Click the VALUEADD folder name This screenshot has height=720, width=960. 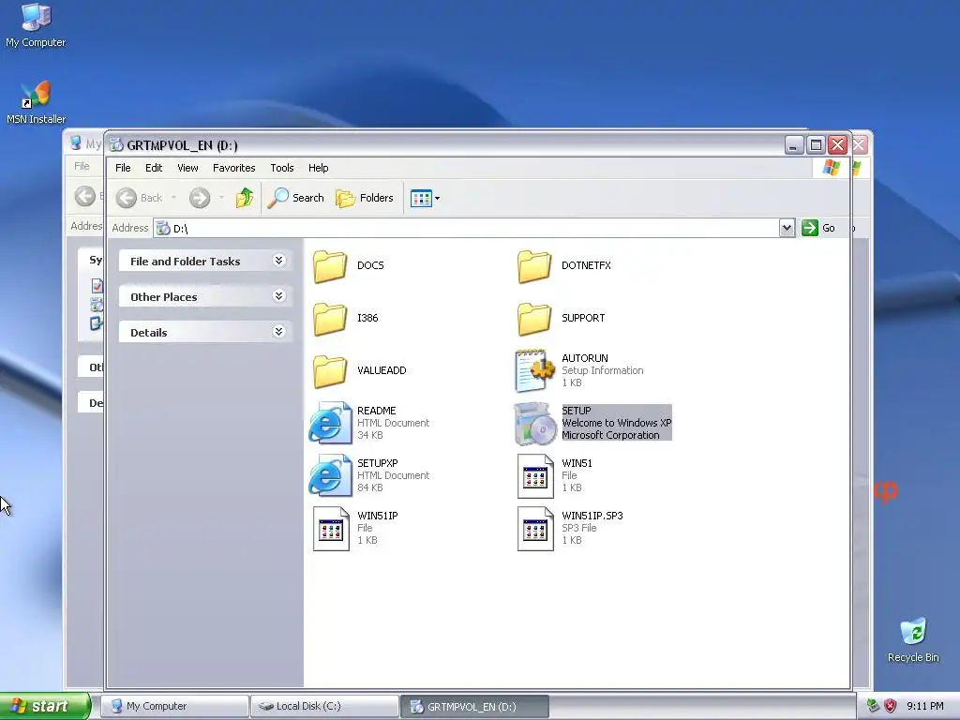pos(382,370)
